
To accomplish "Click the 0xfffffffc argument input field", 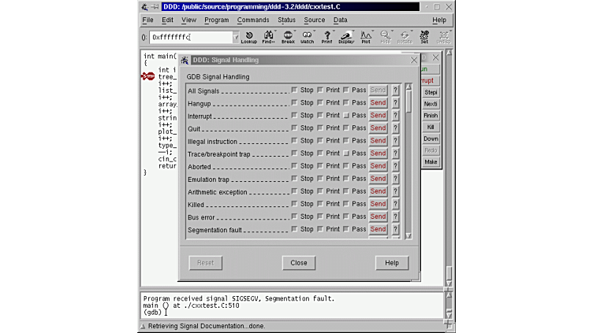I will pyautogui.click(x=189, y=37).
